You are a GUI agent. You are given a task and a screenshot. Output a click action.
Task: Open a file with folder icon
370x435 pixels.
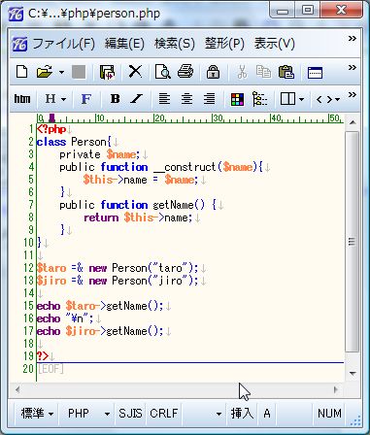point(45,72)
